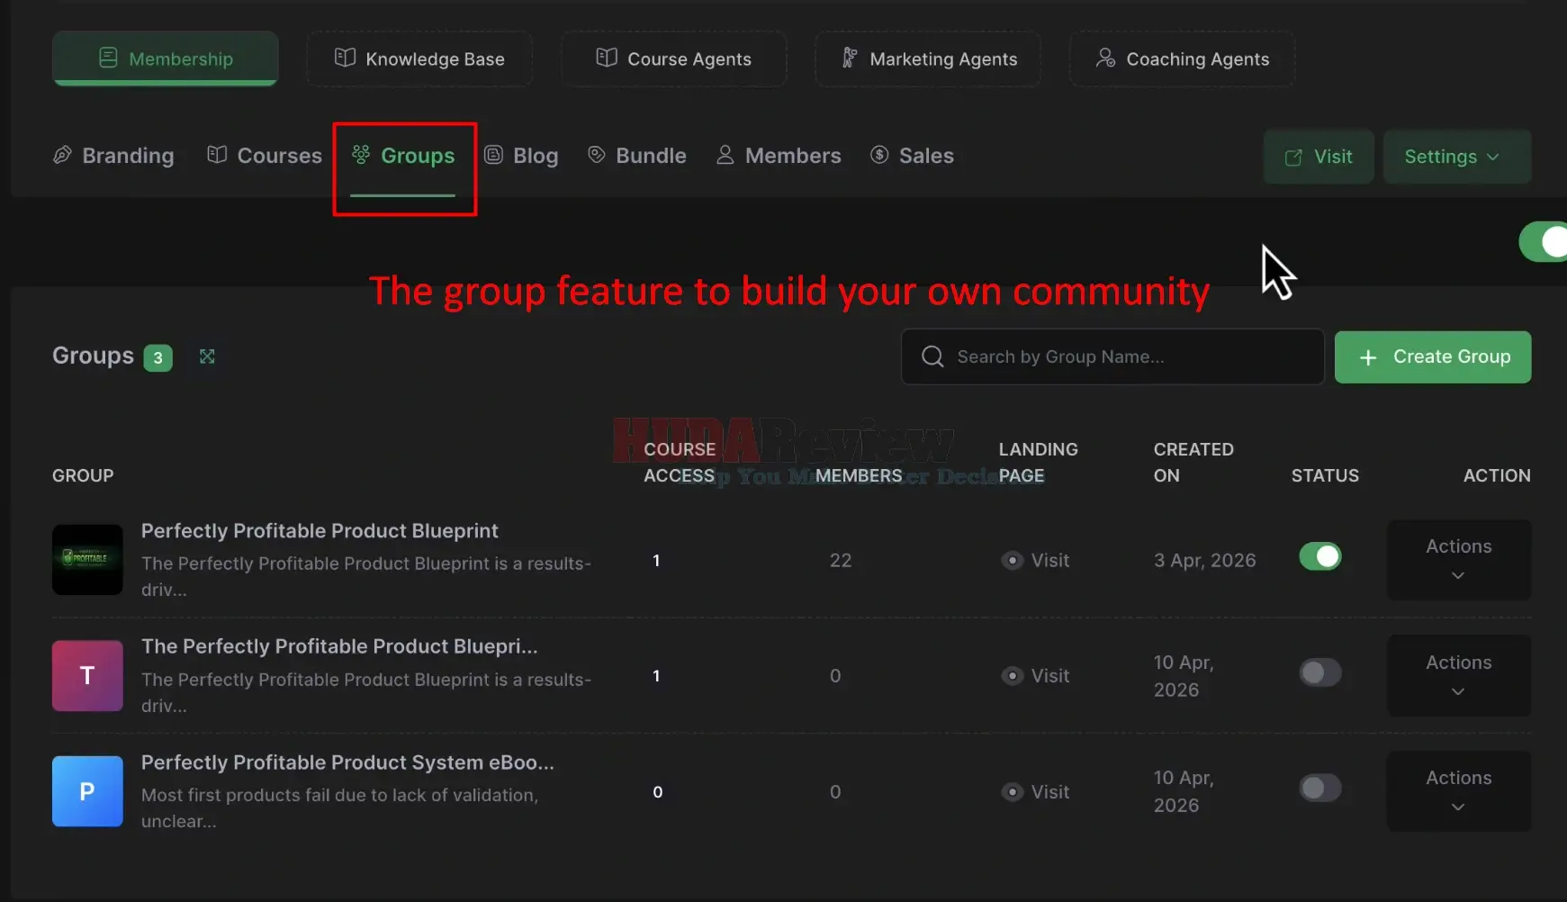Click the Courses book icon
The image size is (1567, 902).
[217, 155]
